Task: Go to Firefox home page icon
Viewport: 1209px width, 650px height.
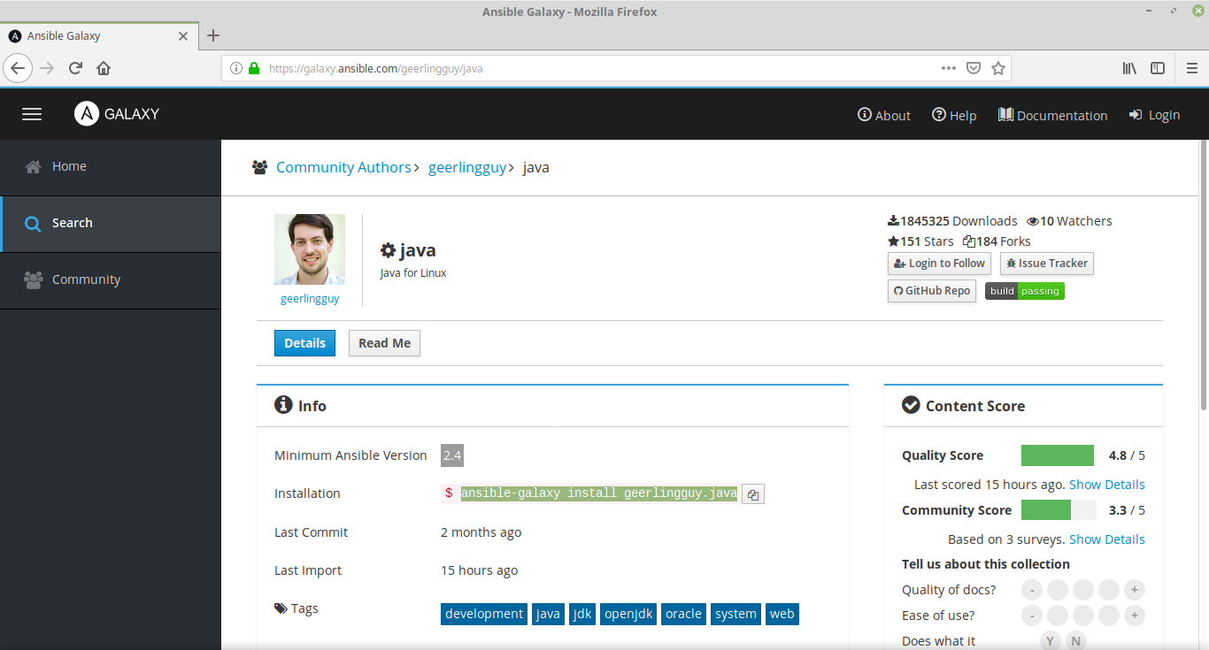Action: point(104,68)
